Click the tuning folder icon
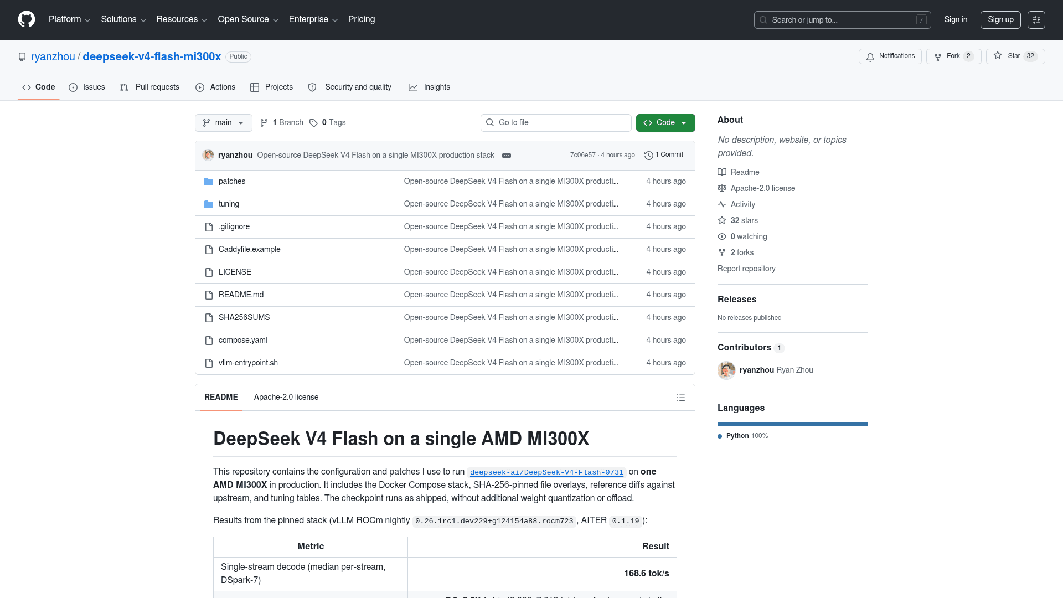The height and width of the screenshot is (598, 1063). click(209, 204)
